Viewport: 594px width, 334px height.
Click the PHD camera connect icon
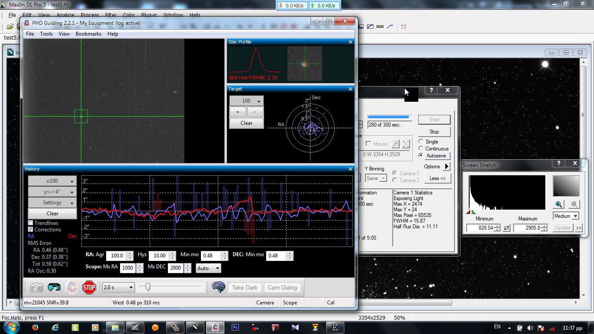point(37,287)
